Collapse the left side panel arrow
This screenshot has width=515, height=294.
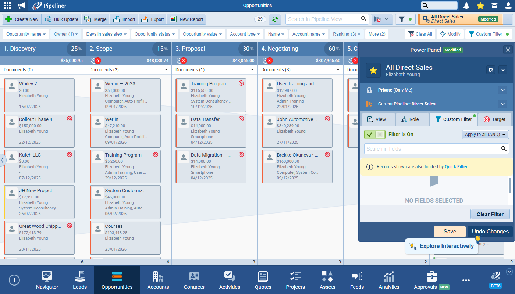[x=3, y=160]
